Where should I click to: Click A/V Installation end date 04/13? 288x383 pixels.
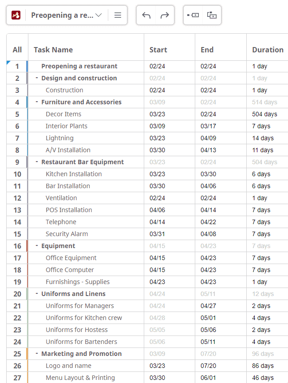pos(209,150)
